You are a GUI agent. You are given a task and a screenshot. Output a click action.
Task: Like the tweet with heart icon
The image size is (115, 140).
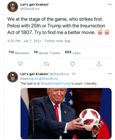[x=73, y=64]
